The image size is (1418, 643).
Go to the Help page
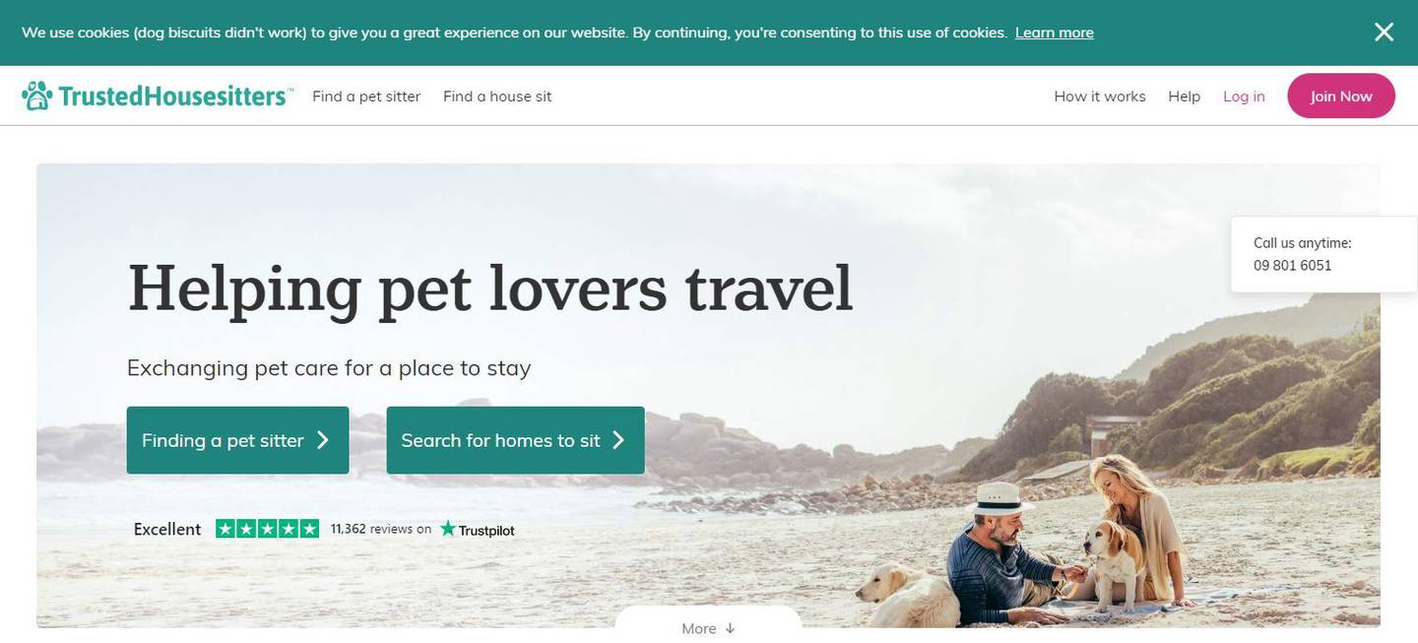pos(1184,96)
